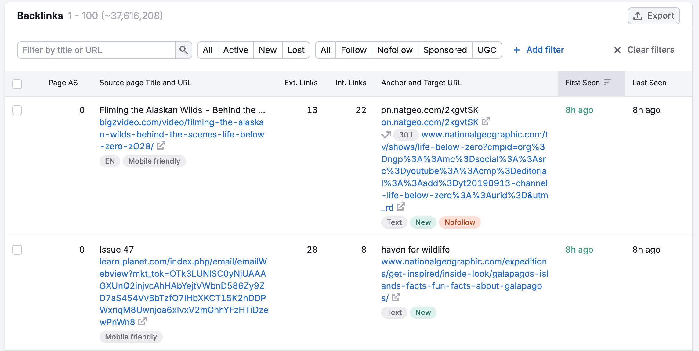Toggle the Active backlinks filter
This screenshot has width=699, height=351.
(x=235, y=50)
